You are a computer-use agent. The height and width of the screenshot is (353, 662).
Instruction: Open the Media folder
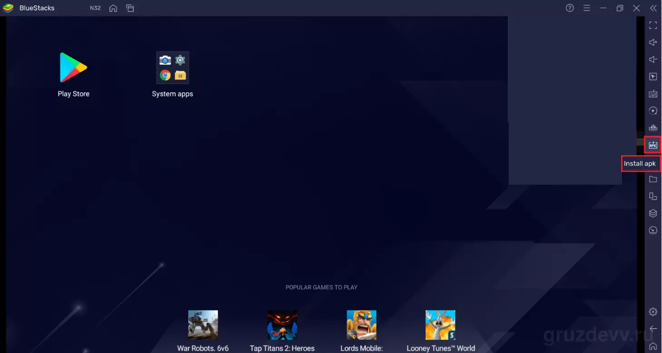point(653,179)
